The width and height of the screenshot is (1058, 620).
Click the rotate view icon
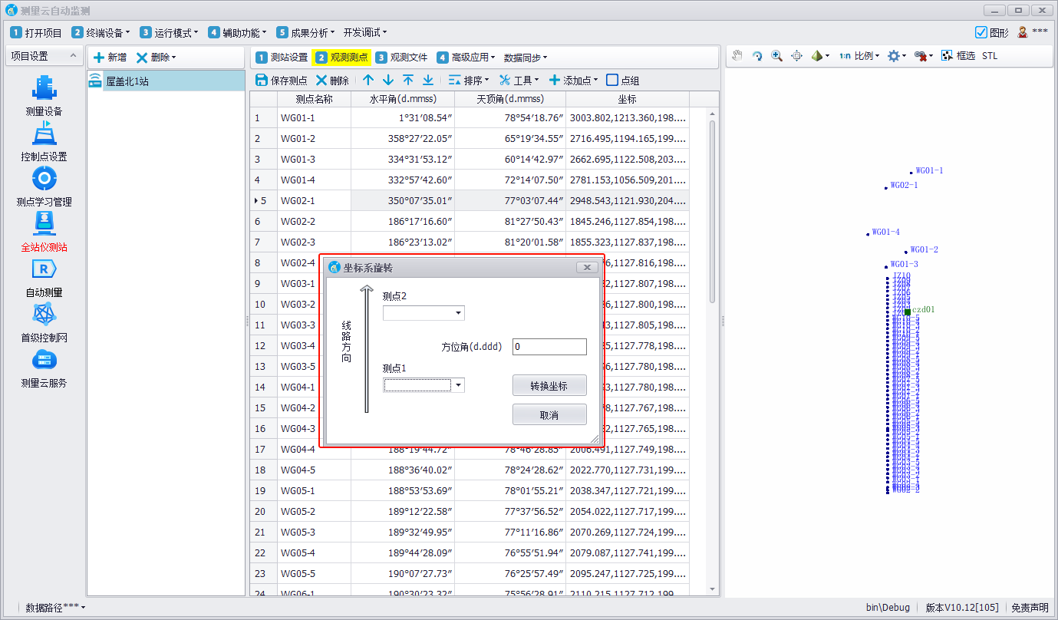coord(757,56)
